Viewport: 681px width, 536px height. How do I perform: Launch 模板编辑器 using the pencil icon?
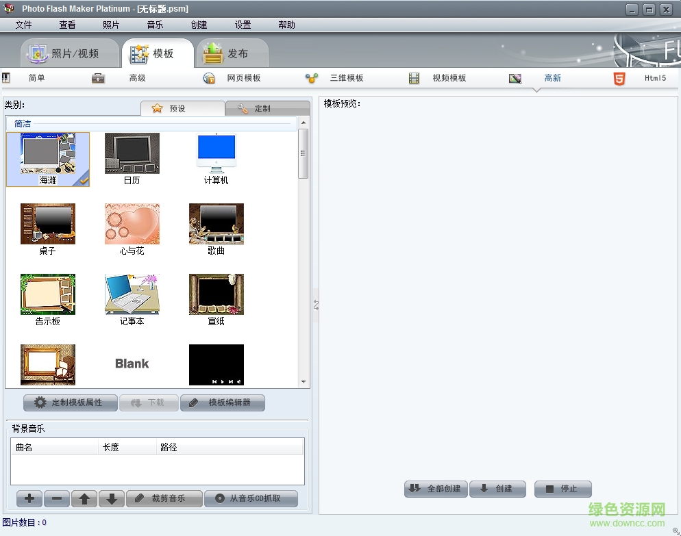194,403
